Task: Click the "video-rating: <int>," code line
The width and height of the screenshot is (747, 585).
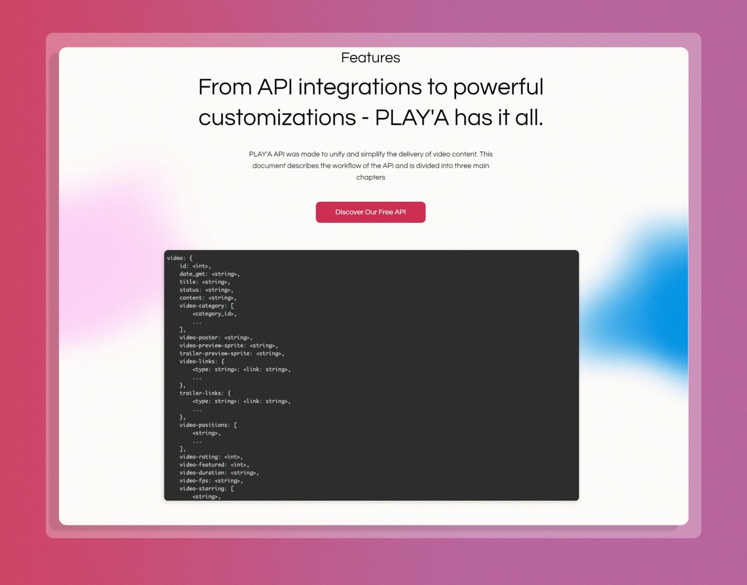Action: [x=211, y=457]
